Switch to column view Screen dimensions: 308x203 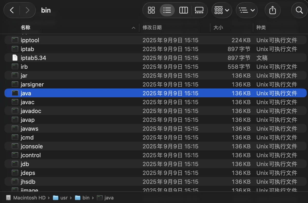tap(183, 10)
